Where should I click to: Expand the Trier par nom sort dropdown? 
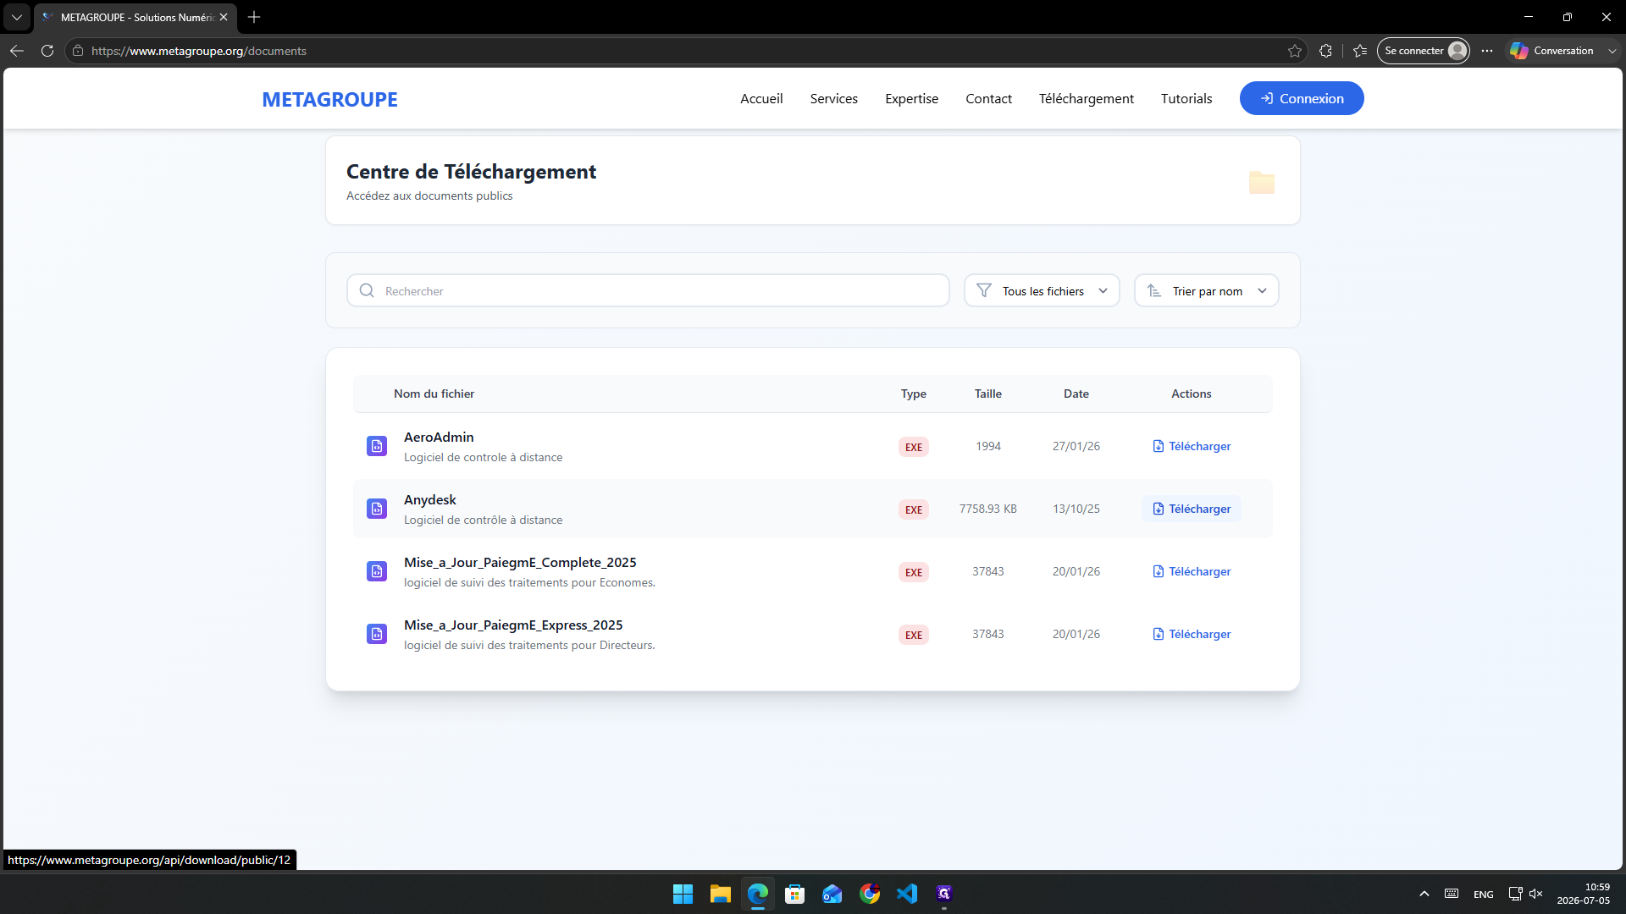click(1206, 290)
